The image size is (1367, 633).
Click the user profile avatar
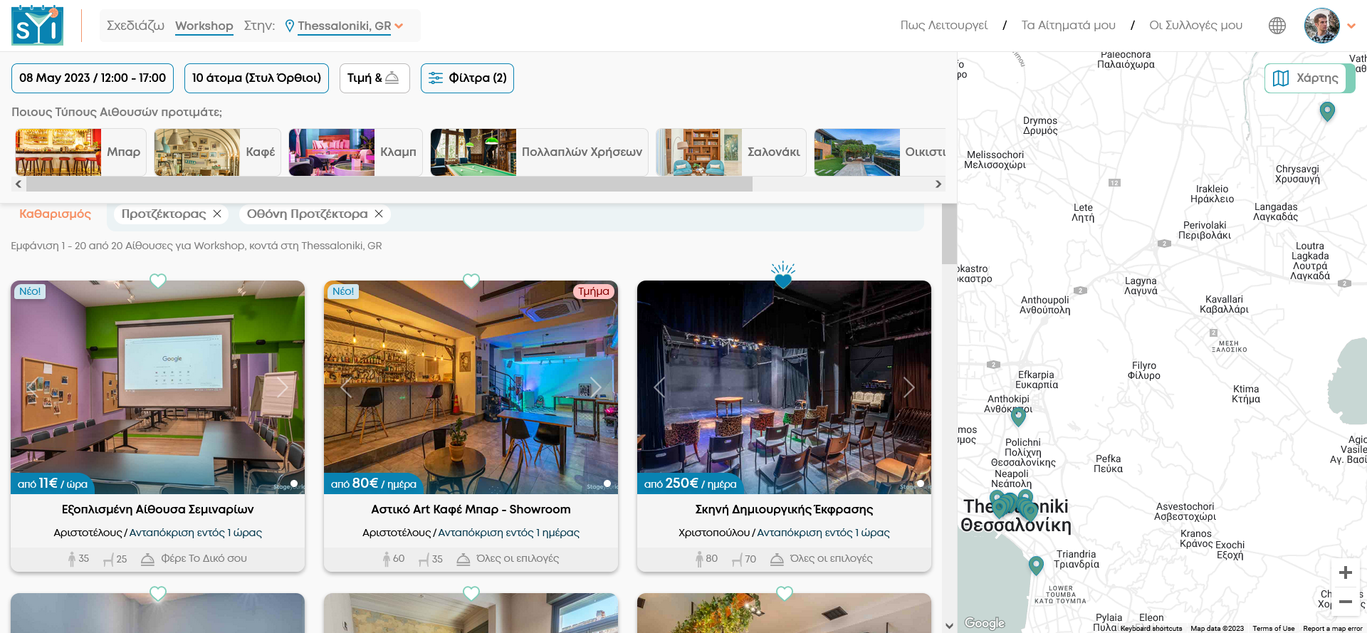(x=1321, y=26)
